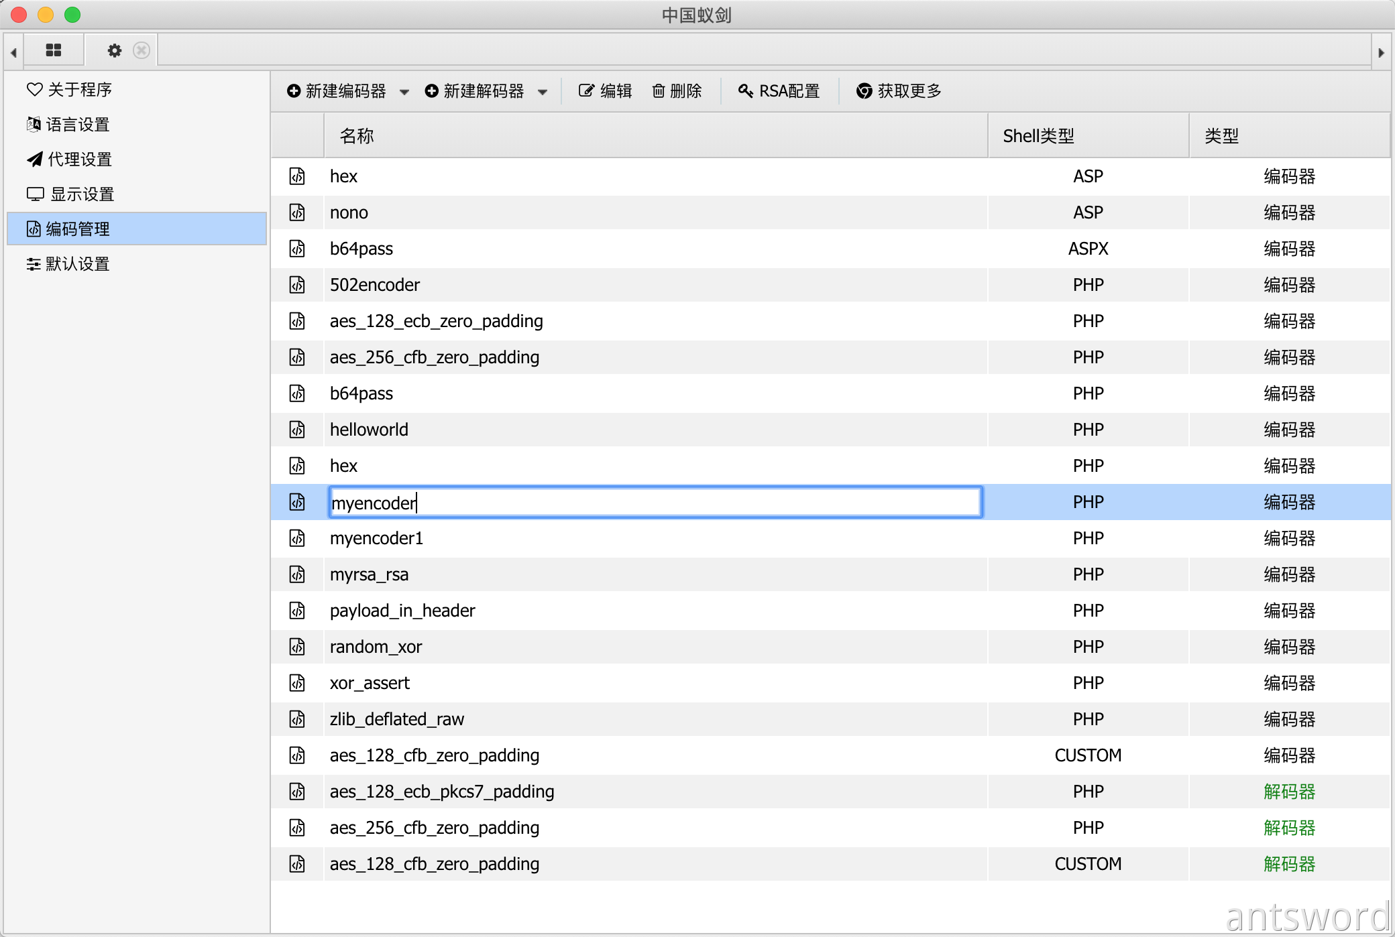
Task: Click the file icon beside nono encoder
Action: click(x=297, y=212)
